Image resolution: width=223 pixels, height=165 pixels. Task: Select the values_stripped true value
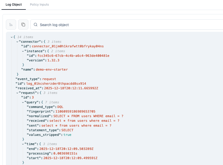[67, 135]
